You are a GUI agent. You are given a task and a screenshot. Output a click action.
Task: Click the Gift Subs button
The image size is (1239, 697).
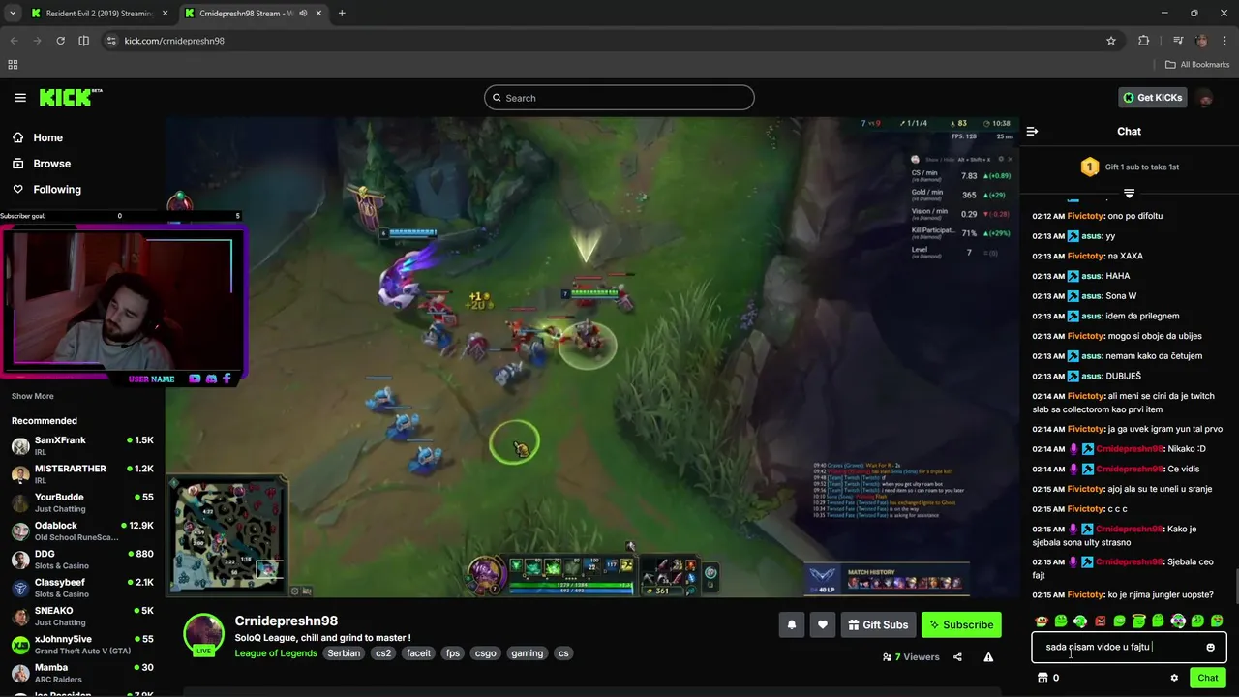[x=878, y=625]
